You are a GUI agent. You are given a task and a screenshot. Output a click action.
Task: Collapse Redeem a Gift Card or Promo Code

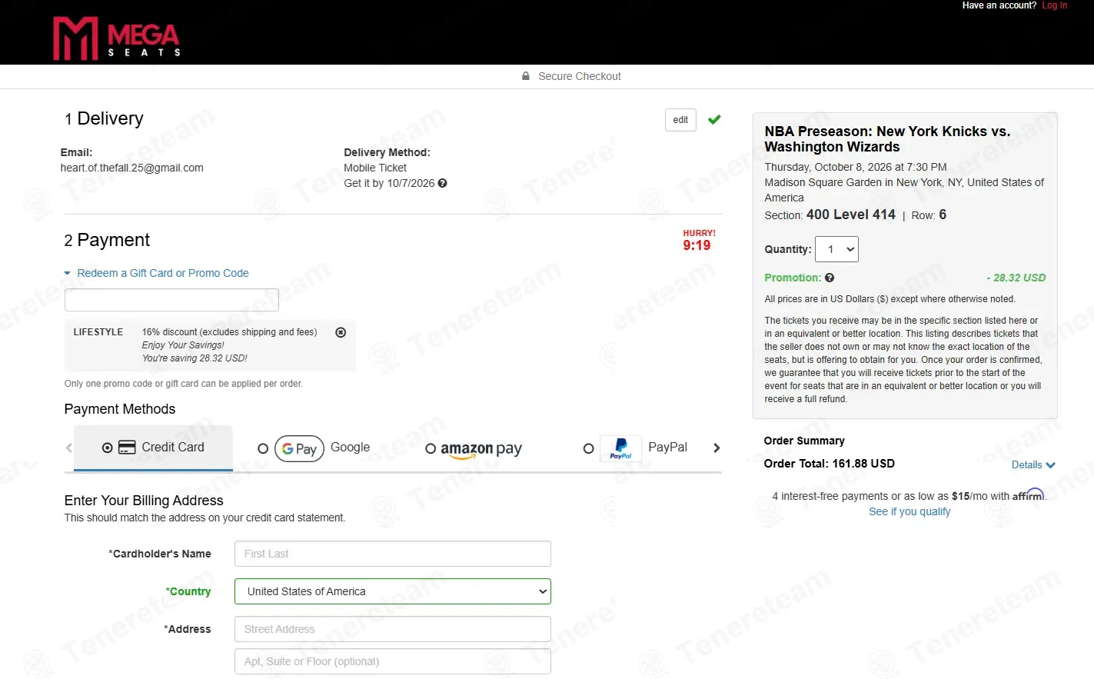(157, 273)
